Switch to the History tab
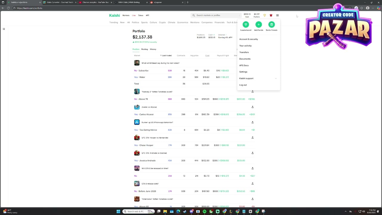The height and width of the screenshot is (215, 382). click(x=153, y=49)
